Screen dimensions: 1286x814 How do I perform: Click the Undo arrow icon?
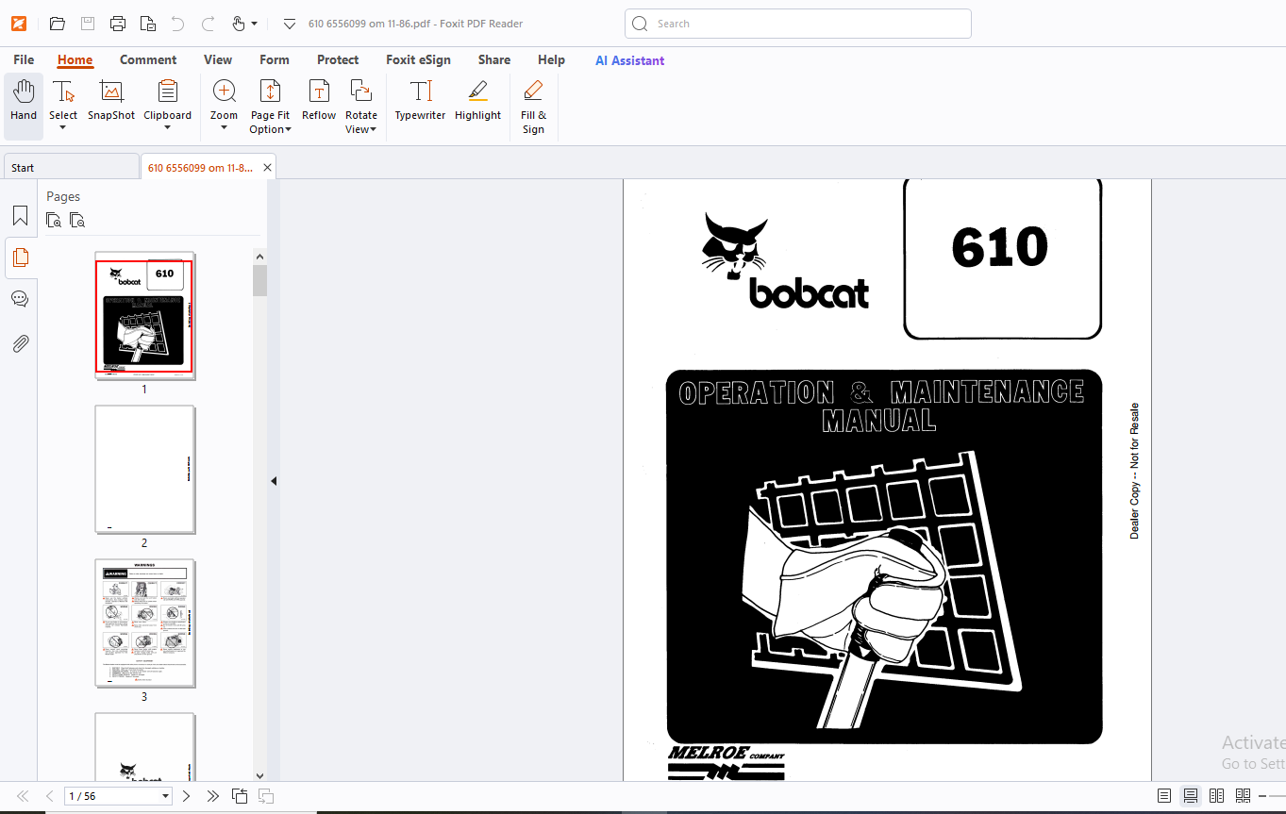[177, 24]
